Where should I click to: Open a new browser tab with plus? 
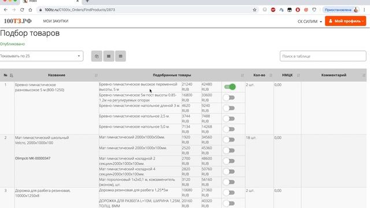pyautogui.click(x=87, y=1)
